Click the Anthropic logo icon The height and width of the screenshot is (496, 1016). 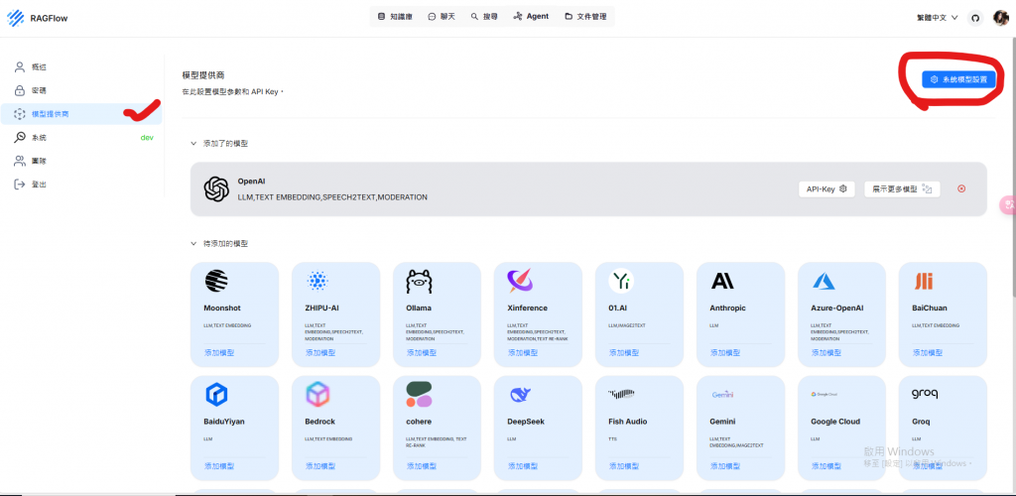[x=722, y=281]
